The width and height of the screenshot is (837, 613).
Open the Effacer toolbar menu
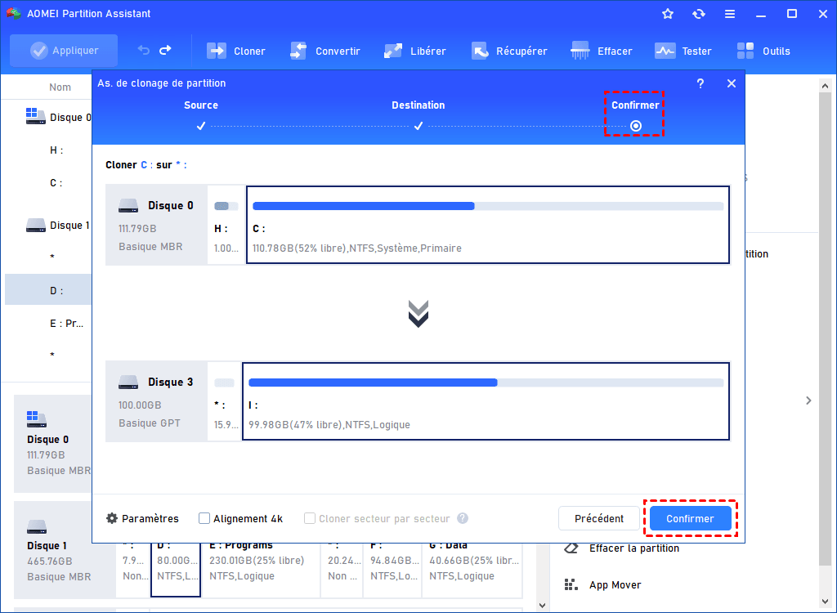601,51
